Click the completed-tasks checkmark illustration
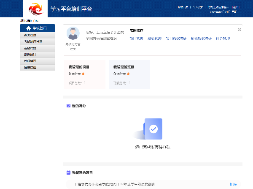The image size is (253, 189). pos(153,129)
